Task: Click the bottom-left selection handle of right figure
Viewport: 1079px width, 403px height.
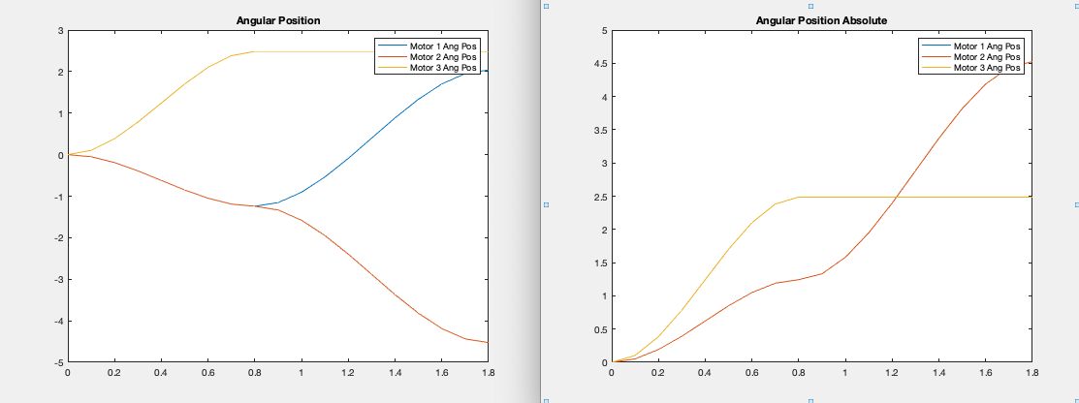Action: coord(547,400)
